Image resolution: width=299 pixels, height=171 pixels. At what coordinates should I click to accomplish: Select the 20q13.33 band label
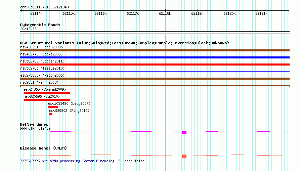28,29
